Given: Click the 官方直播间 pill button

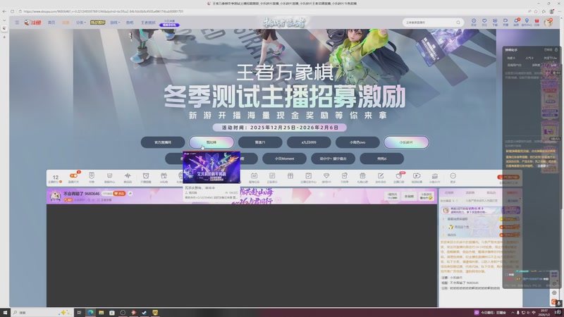Looking at the screenshot, I should click(x=163, y=142).
